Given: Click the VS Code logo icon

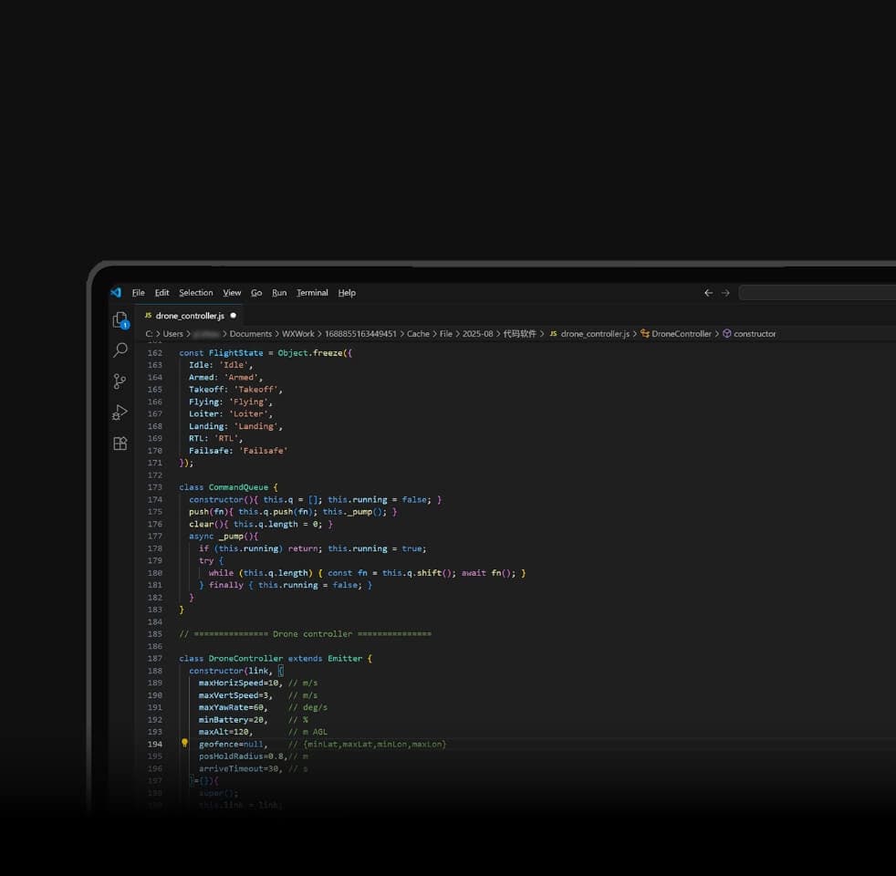Looking at the screenshot, I should click(116, 293).
